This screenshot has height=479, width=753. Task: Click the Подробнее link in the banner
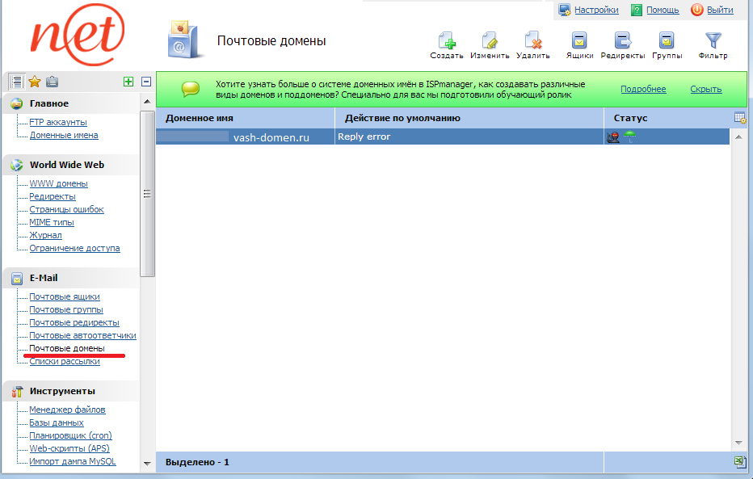[643, 89]
